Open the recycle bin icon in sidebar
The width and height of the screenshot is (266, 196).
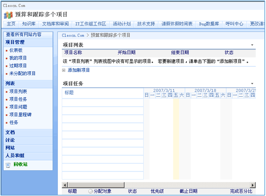pos(8,165)
